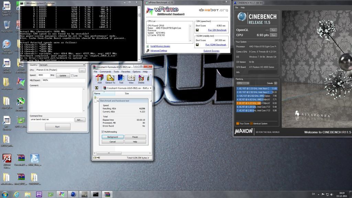Toggle the Multithreading checkbox in the benchmark dialog
This screenshot has width=352, height=198.
[x=103, y=132]
